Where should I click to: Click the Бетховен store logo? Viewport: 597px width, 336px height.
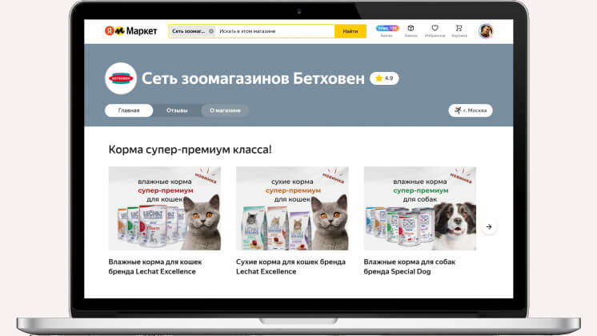point(121,78)
